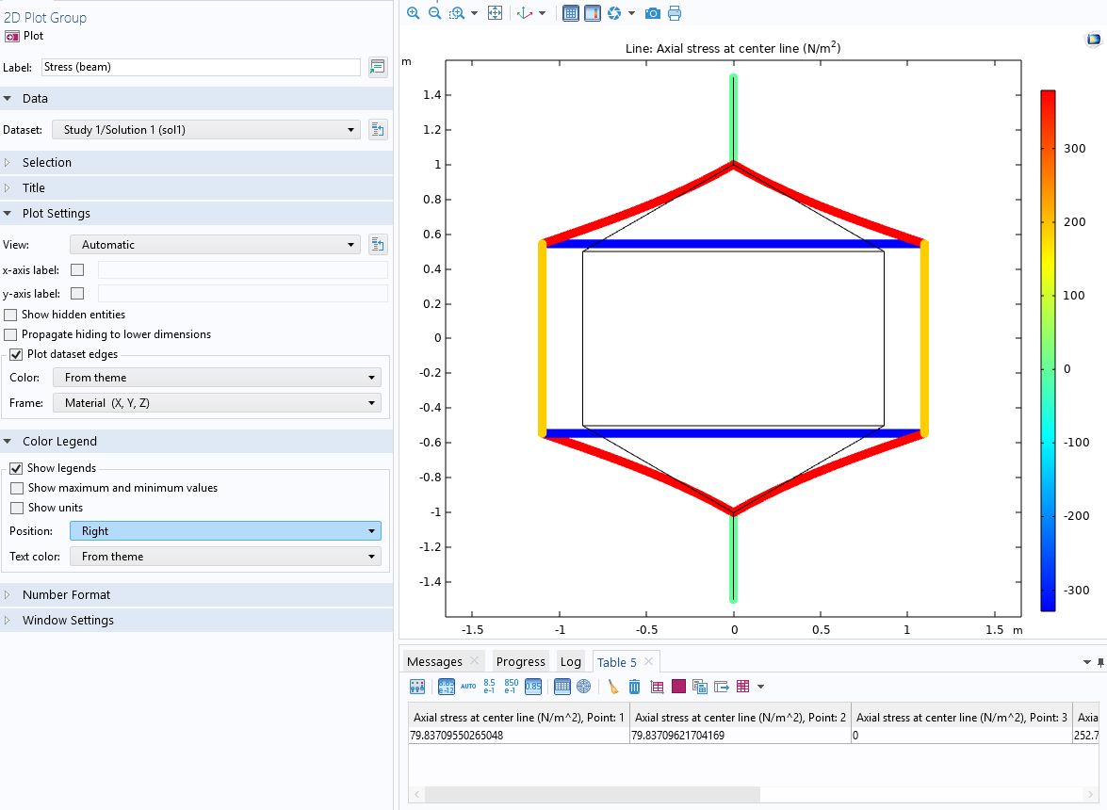Open the Log tab
The image size is (1107, 810).
pos(570,662)
